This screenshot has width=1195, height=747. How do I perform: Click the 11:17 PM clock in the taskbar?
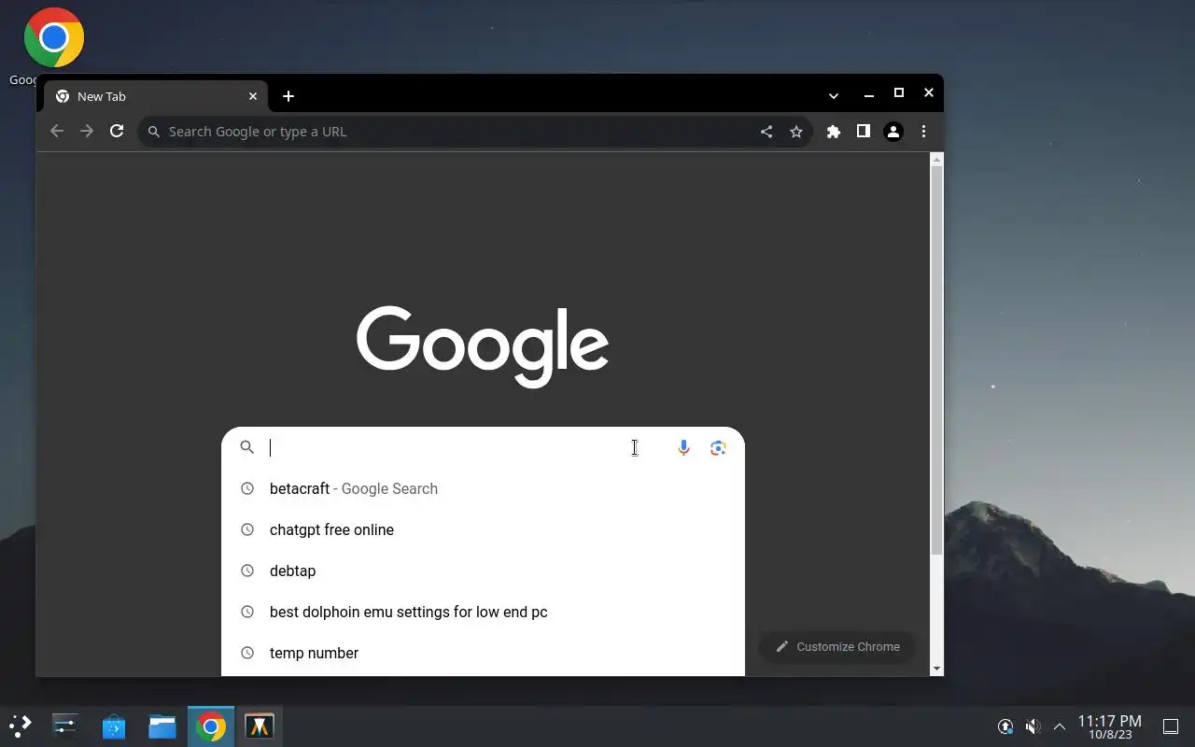(x=1110, y=726)
